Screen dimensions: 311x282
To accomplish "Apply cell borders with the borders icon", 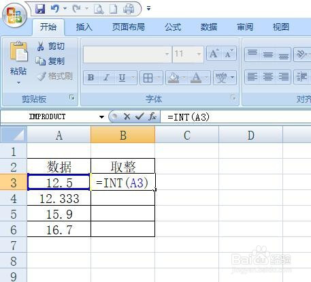I will click(148, 78).
